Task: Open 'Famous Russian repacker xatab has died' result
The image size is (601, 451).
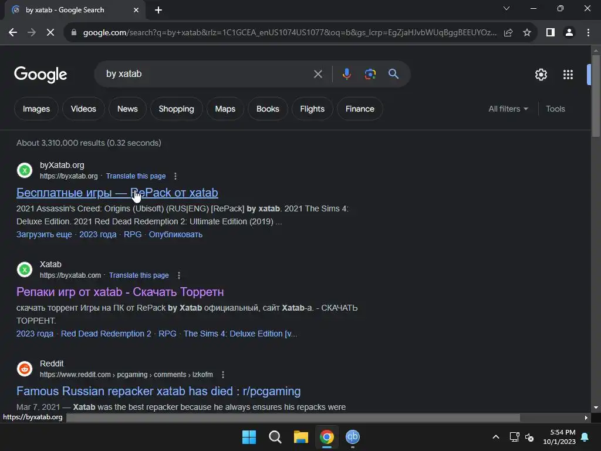Action: point(158,391)
